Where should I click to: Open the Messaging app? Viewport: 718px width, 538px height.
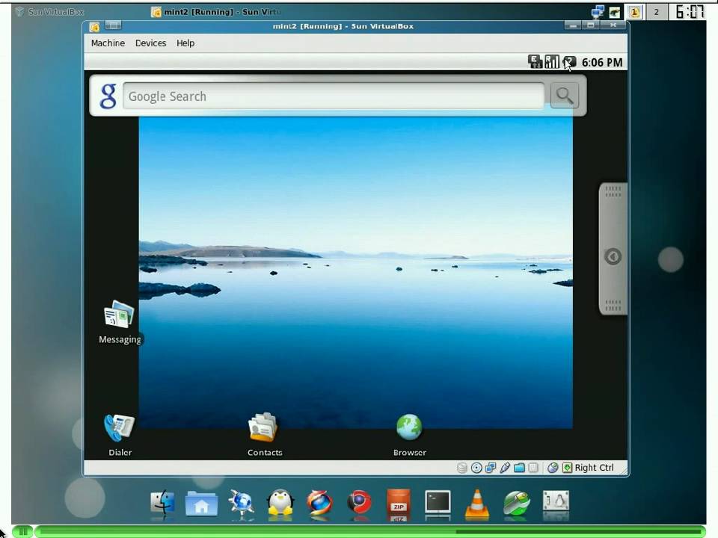120,322
